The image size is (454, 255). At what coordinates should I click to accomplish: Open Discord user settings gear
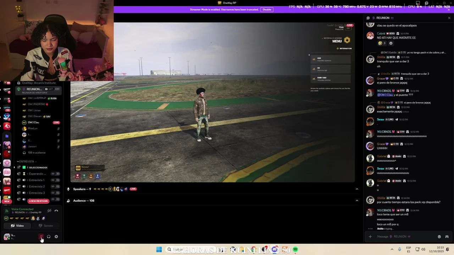(56, 237)
